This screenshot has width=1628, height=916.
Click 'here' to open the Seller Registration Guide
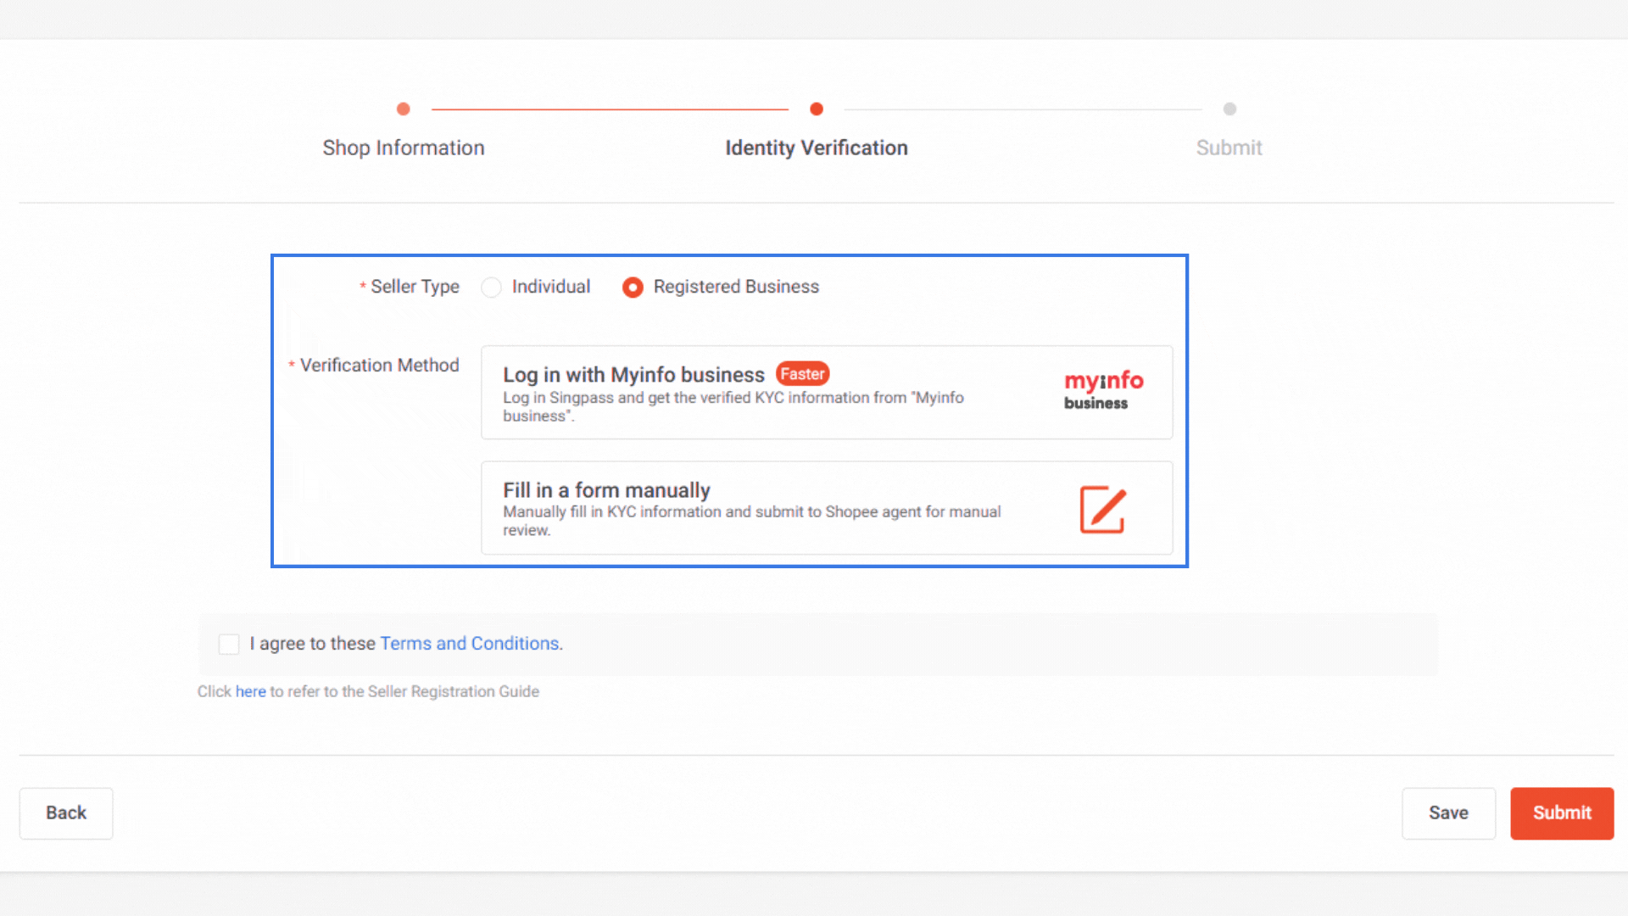(251, 691)
